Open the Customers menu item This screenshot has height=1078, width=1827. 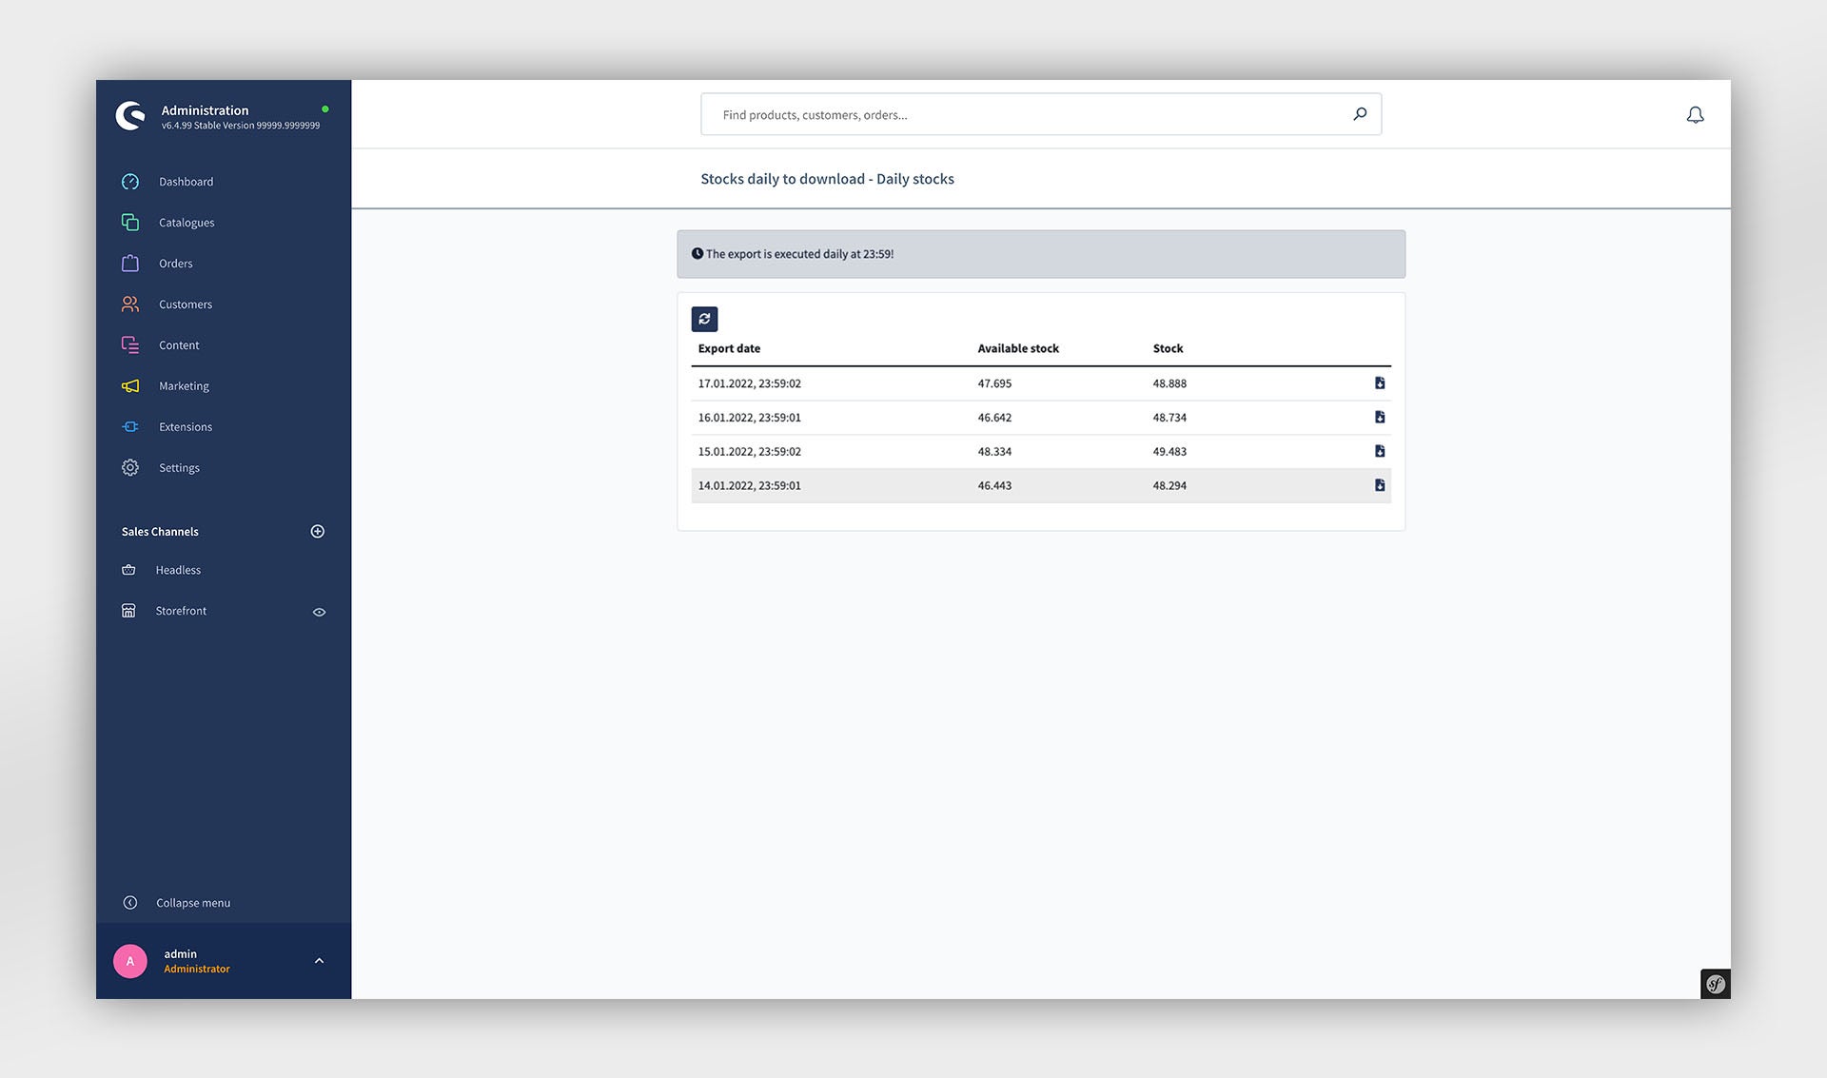point(186,304)
